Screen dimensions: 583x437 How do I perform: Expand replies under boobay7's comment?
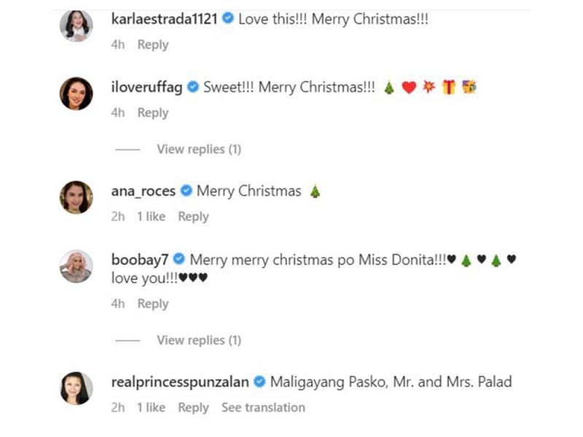click(x=198, y=340)
